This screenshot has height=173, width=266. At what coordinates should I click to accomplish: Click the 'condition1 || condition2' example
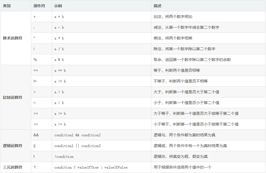tap(77, 146)
